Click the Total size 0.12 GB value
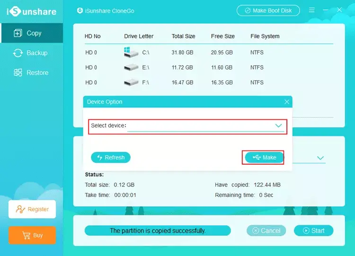Screen dimensions: 355x256 pos(124,185)
